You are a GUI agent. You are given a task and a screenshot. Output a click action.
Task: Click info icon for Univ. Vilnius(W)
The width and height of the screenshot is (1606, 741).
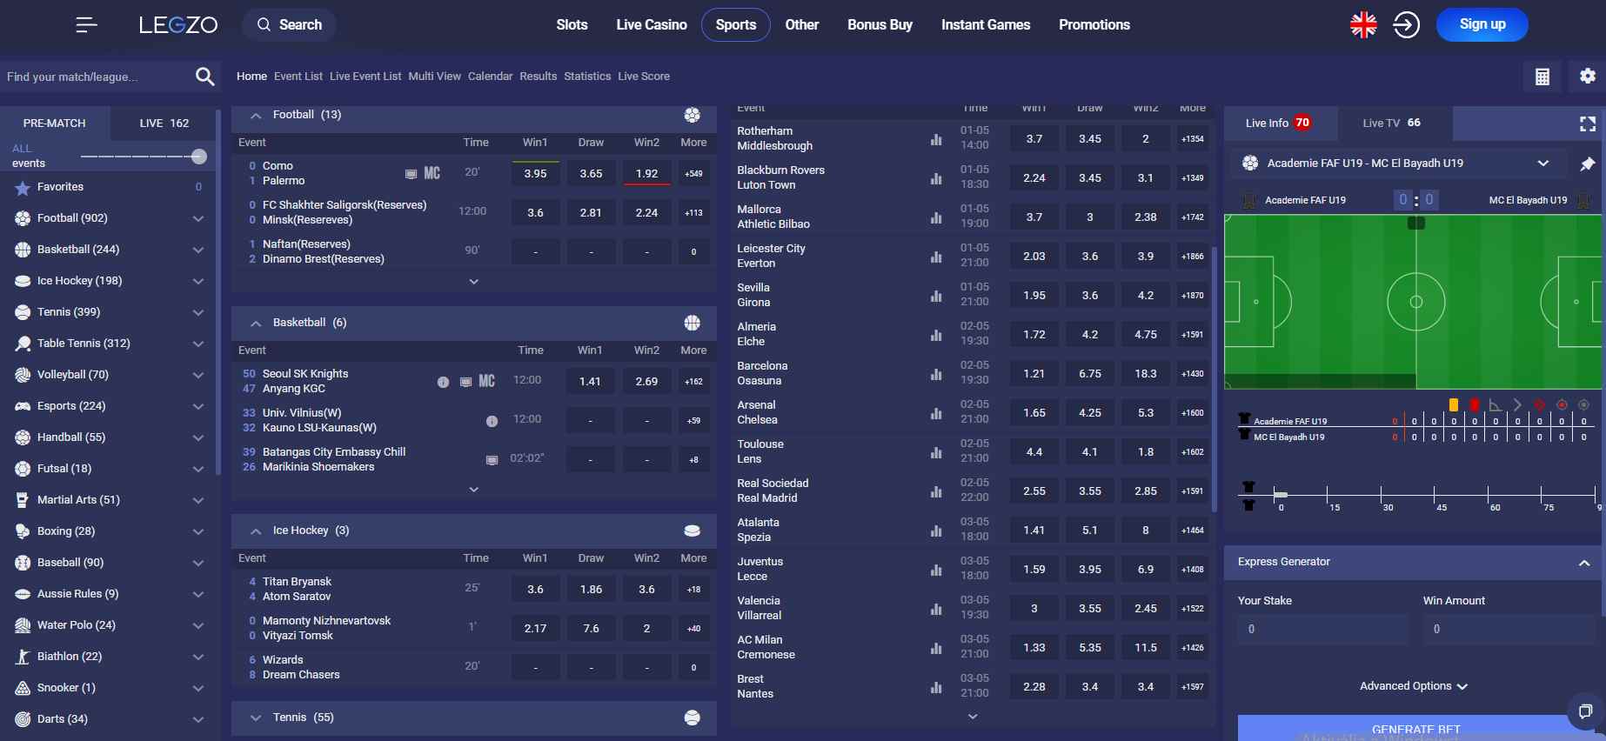pyautogui.click(x=492, y=421)
